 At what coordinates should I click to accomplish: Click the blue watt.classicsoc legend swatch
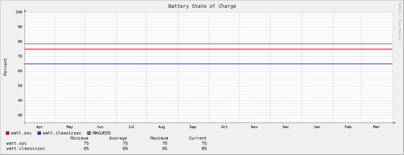pyautogui.click(x=39, y=133)
